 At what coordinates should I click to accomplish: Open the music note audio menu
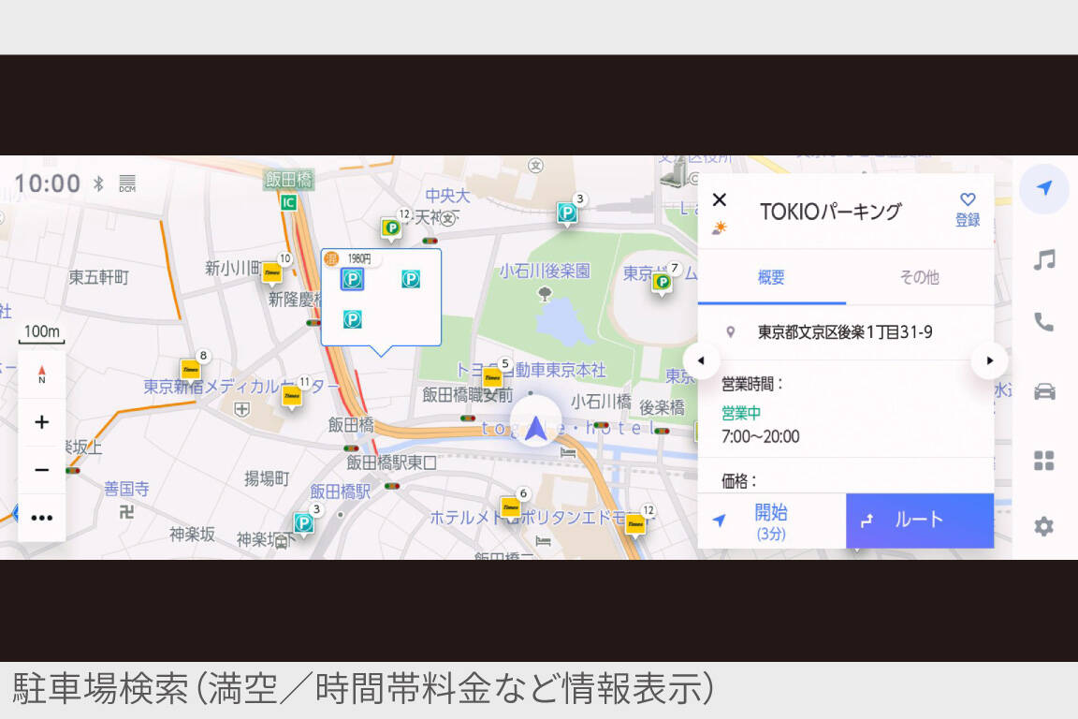pos(1044,260)
